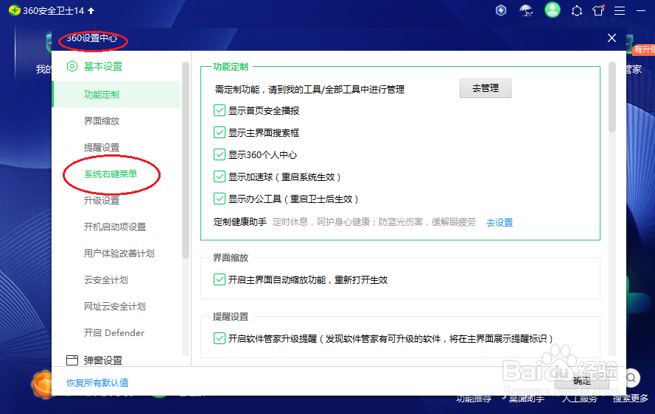Open the 界面缩放 settings page
The width and height of the screenshot is (655, 414).
[x=102, y=121]
